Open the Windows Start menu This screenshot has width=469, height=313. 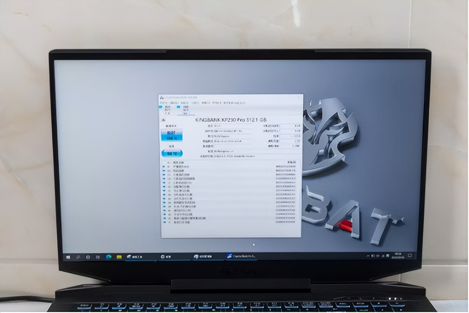click(68, 257)
